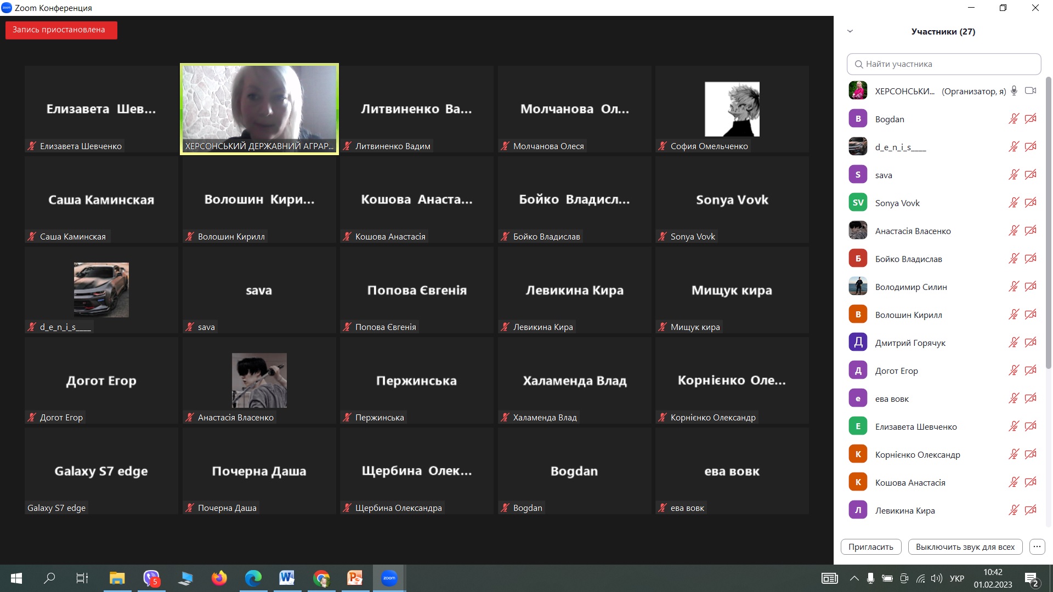The height and width of the screenshot is (592, 1053).
Task: Click Дмитрий Горячук's camera-off icon in list
Action: point(1031,343)
